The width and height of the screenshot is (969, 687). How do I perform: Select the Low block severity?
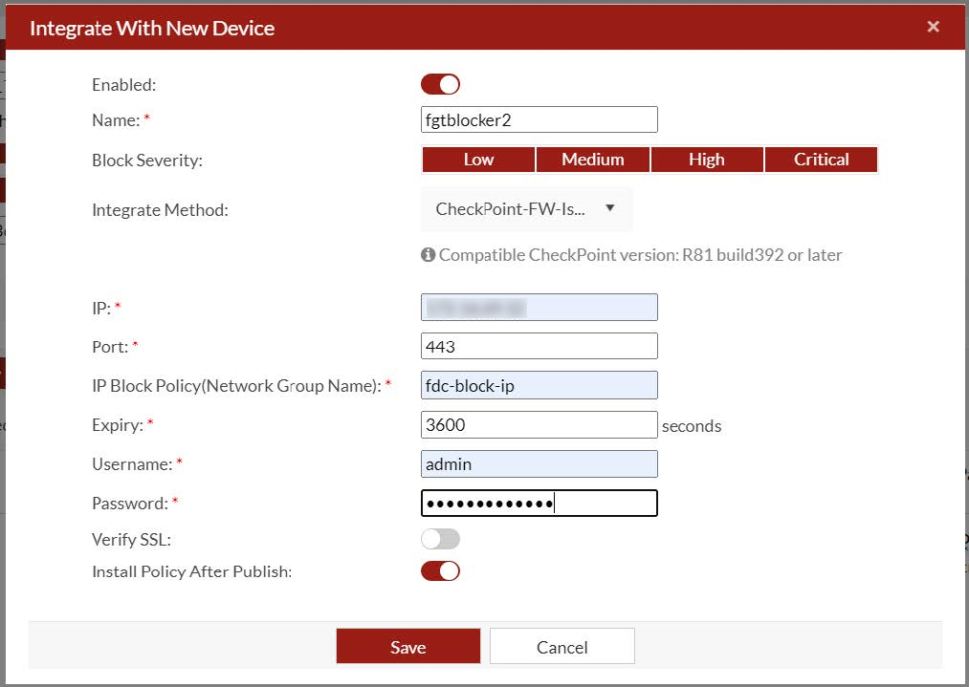(x=478, y=160)
